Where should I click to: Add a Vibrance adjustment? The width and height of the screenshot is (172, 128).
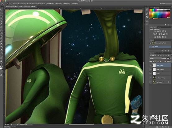[165, 31]
